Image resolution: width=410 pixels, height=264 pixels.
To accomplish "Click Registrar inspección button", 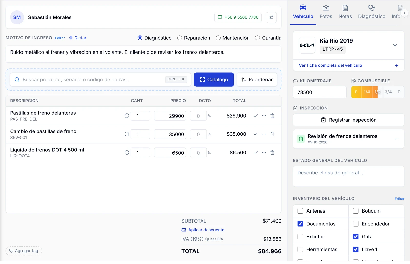I will 348,120.
